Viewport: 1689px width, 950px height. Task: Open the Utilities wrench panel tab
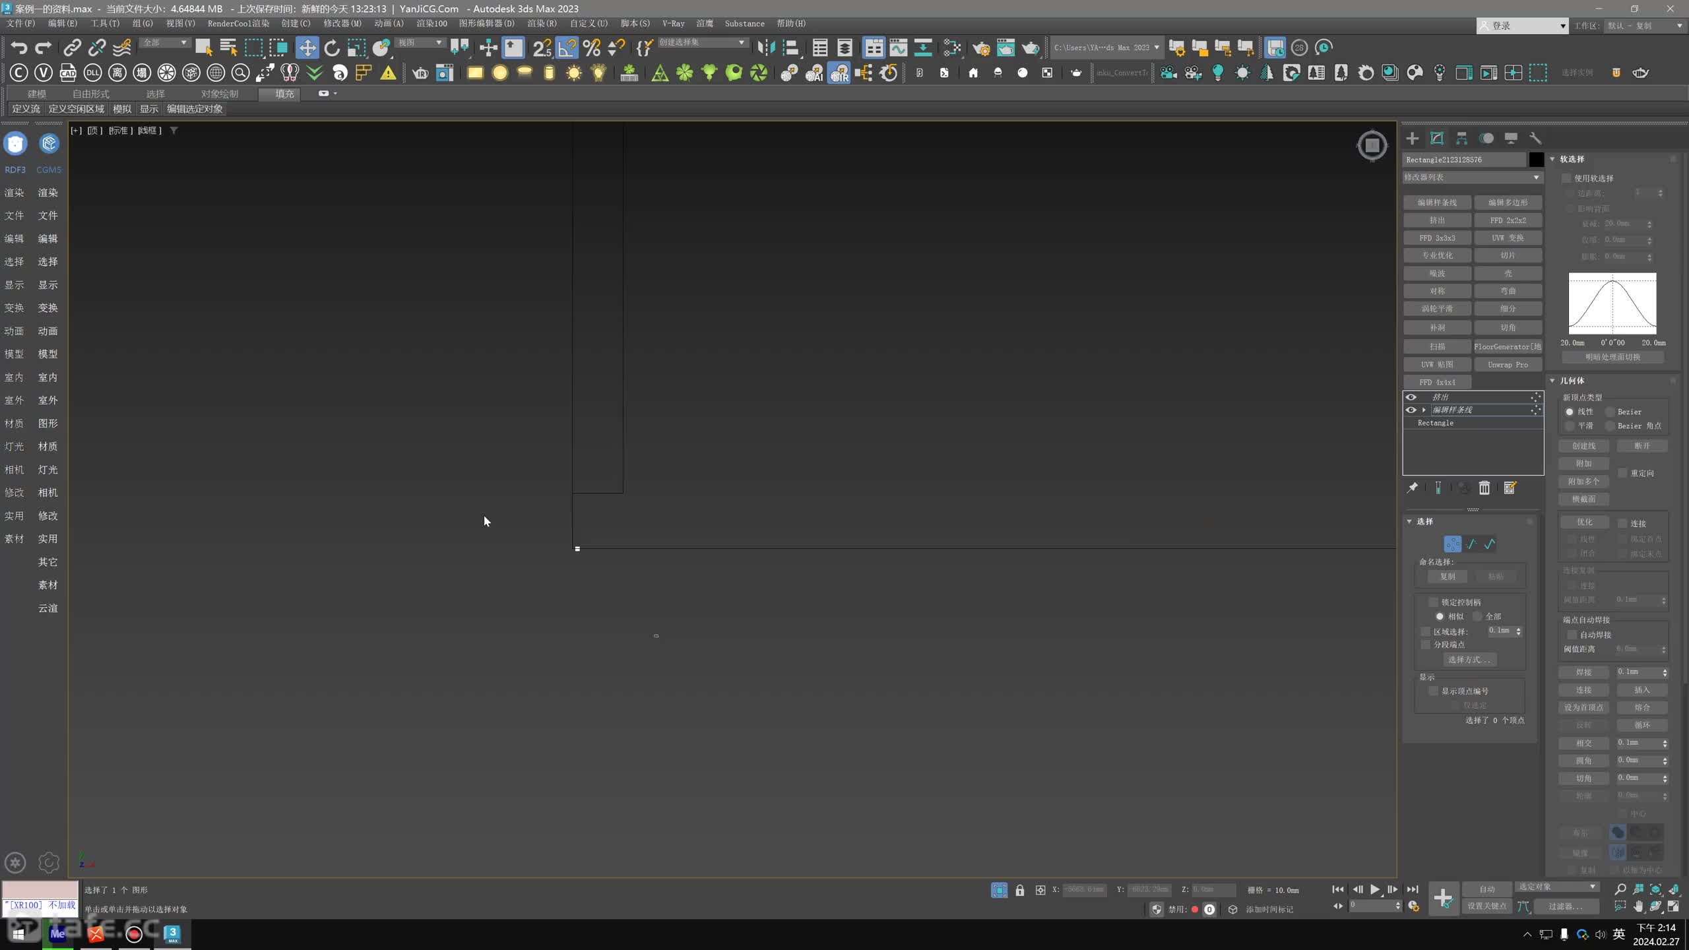point(1535,138)
